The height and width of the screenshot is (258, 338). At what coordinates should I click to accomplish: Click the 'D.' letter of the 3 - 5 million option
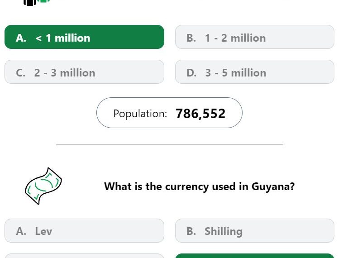(x=191, y=73)
